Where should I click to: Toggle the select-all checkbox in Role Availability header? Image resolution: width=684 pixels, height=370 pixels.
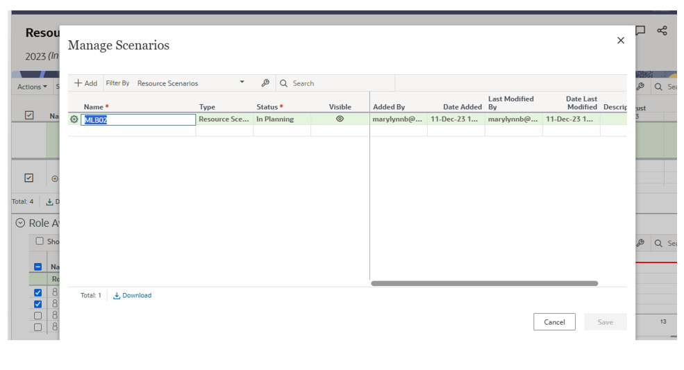[38, 267]
